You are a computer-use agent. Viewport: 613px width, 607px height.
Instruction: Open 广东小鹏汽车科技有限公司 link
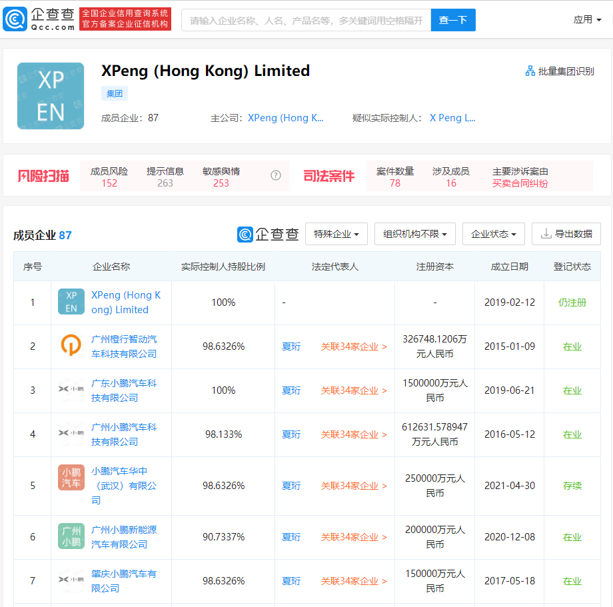pyautogui.click(x=124, y=390)
